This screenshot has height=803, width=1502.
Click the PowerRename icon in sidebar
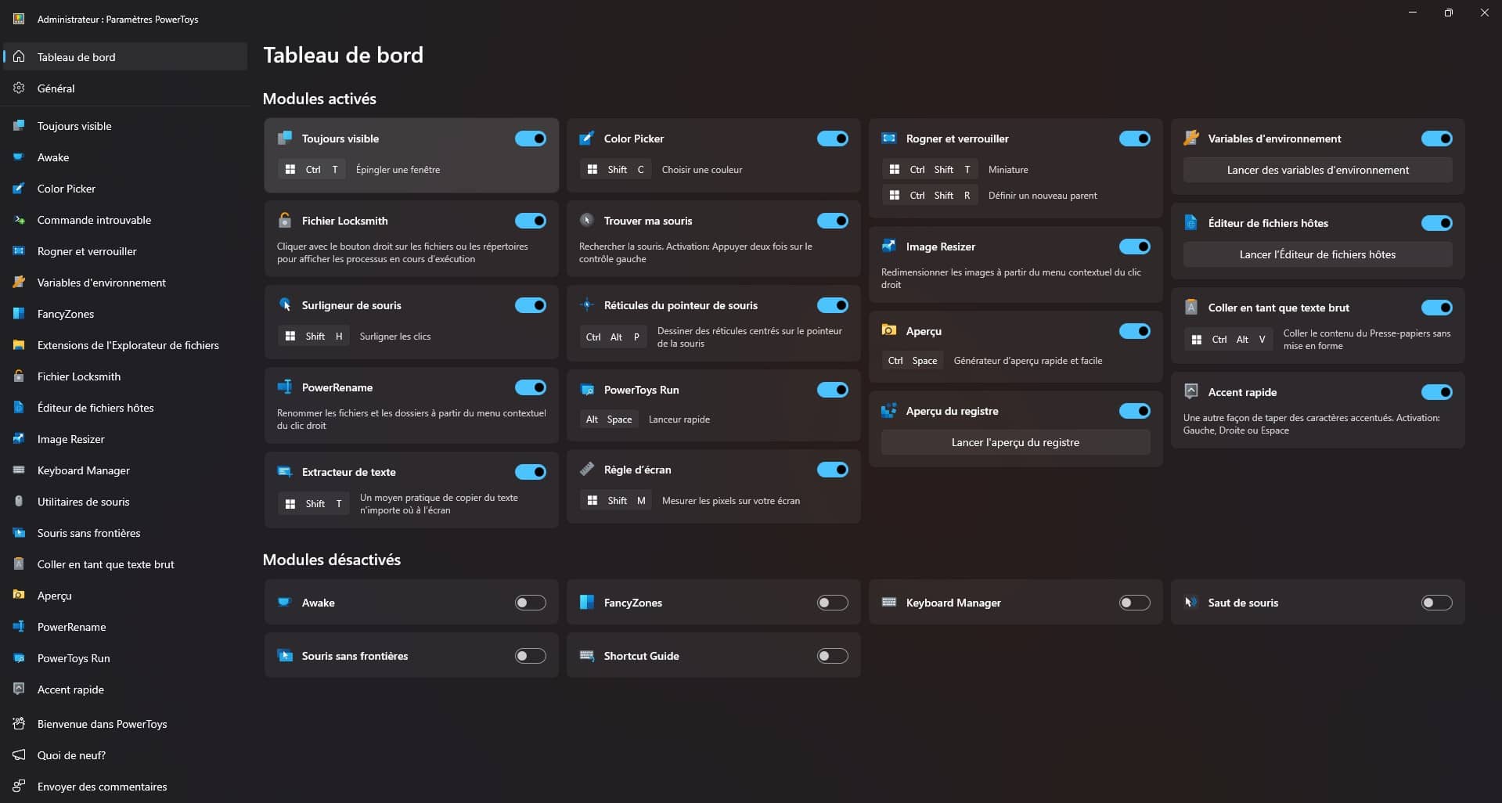coord(19,627)
